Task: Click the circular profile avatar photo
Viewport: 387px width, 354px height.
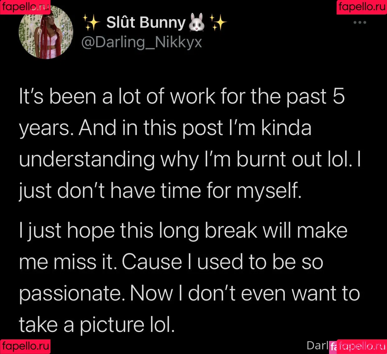Action: tap(46, 33)
